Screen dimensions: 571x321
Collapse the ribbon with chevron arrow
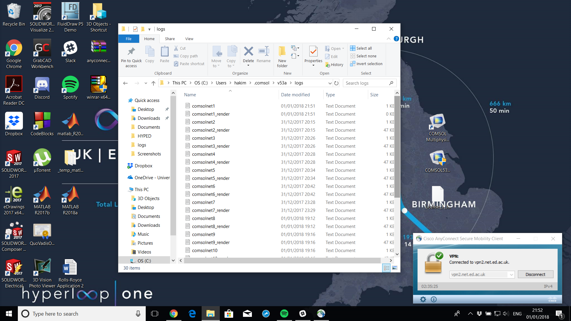point(388,39)
